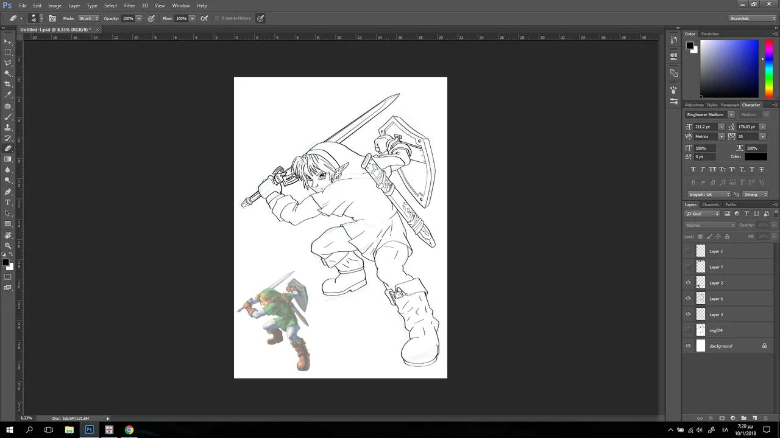Viewport: 780px width, 438px height.
Task: Select the Hand tool
Action: [8, 235]
